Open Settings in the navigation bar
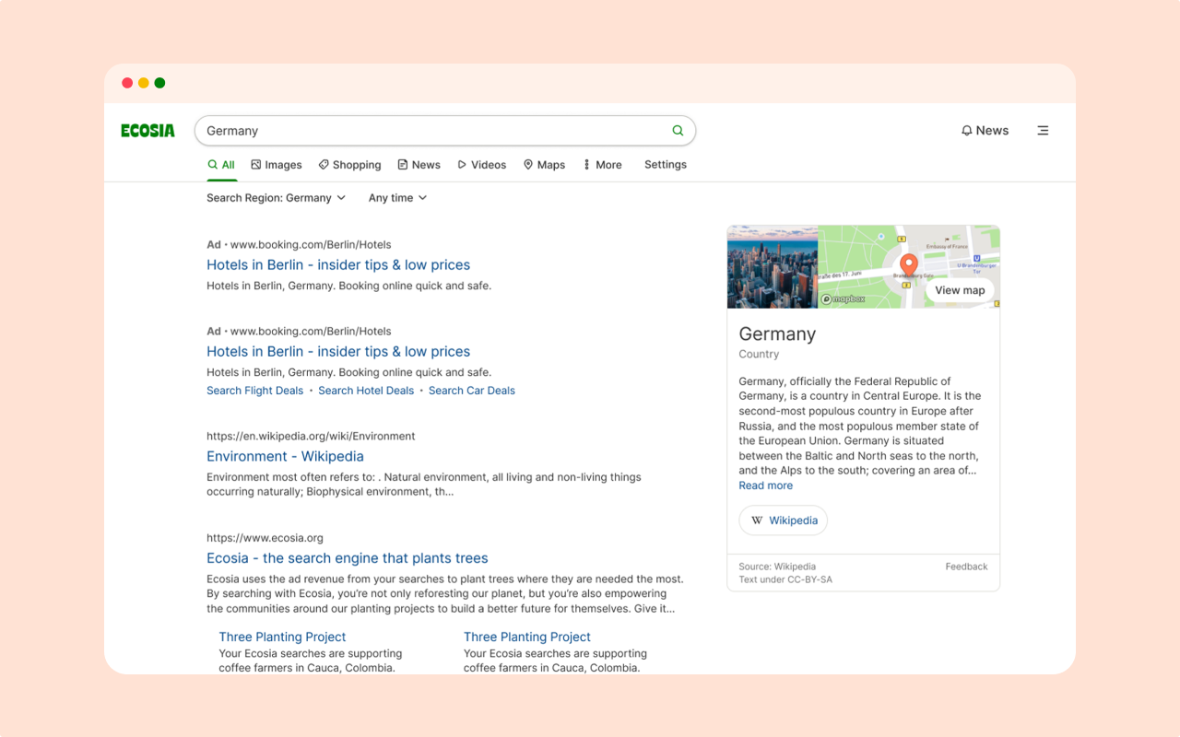Screen dimensions: 1180x737 tap(665, 165)
